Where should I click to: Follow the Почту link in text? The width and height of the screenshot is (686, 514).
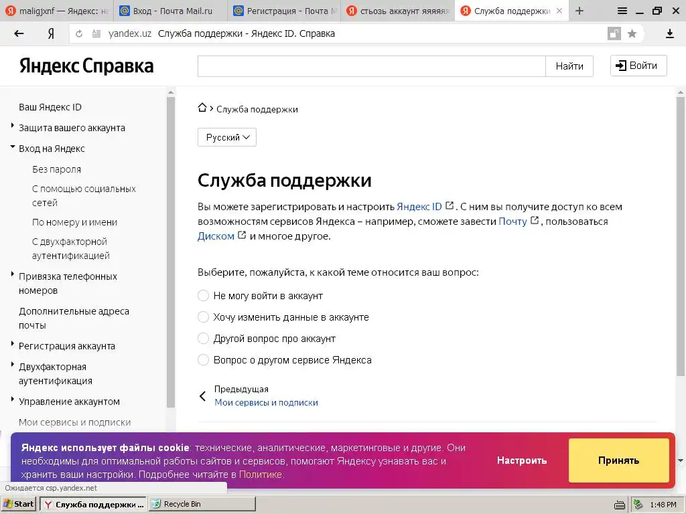coord(512,221)
